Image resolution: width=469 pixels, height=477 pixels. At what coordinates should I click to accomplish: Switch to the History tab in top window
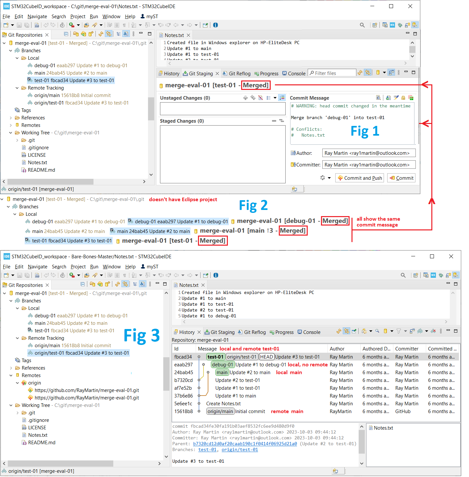(x=169, y=74)
